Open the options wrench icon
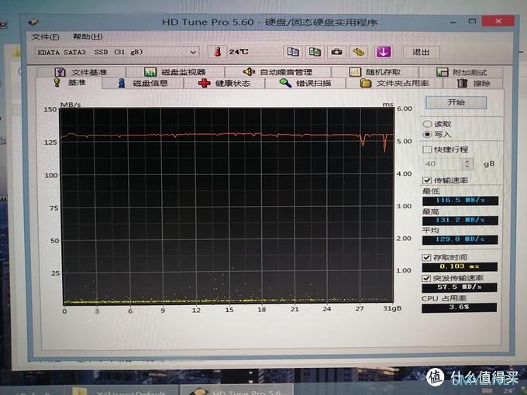The height and width of the screenshot is (395, 527). point(359,52)
